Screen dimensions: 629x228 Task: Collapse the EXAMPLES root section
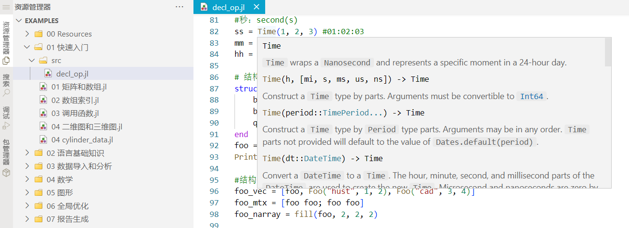pyautogui.click(x=19, y=21)
